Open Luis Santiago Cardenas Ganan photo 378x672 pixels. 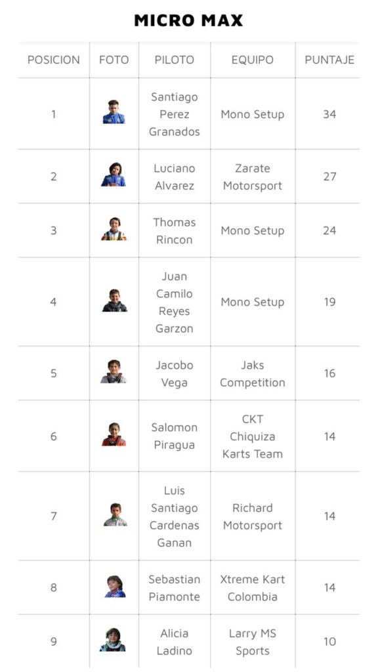point(115,514)
